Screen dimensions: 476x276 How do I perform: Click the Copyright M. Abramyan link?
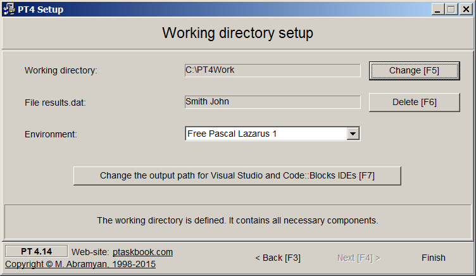point(80,264)
